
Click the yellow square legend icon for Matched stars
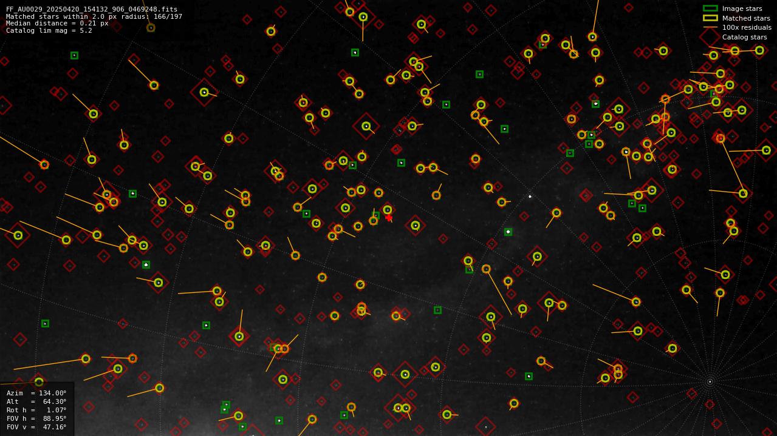tap(710, 18)
